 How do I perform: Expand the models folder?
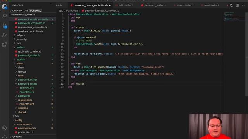coord(21,59)
